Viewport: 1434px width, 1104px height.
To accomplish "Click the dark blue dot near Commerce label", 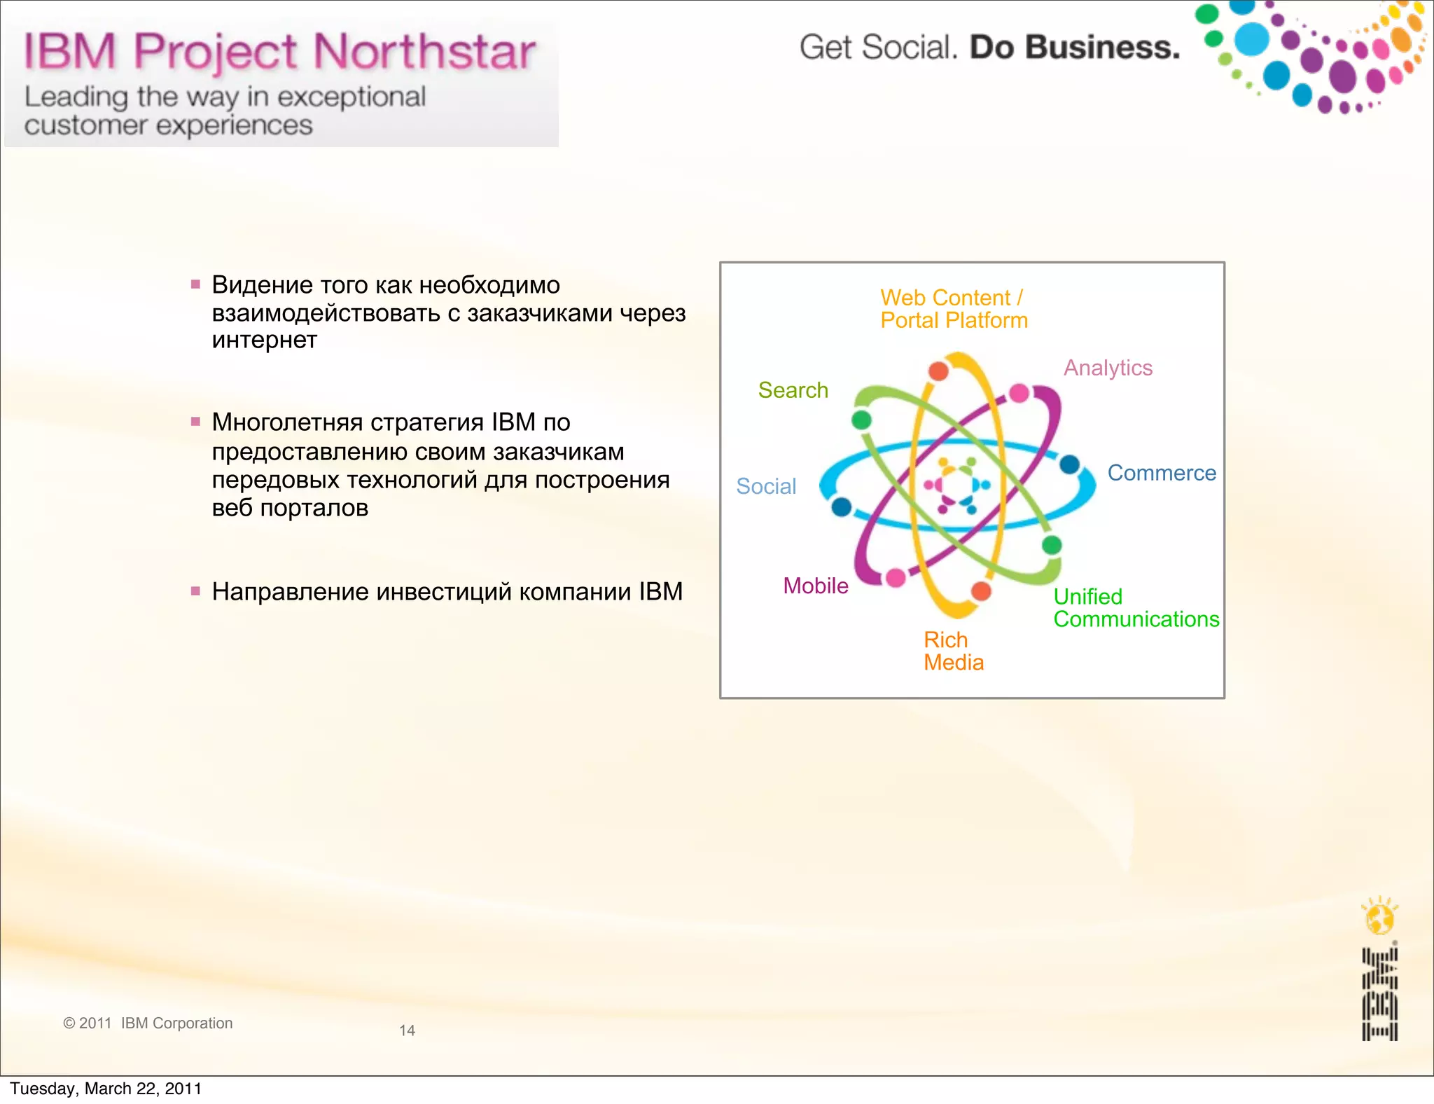I will point(1069,464).
